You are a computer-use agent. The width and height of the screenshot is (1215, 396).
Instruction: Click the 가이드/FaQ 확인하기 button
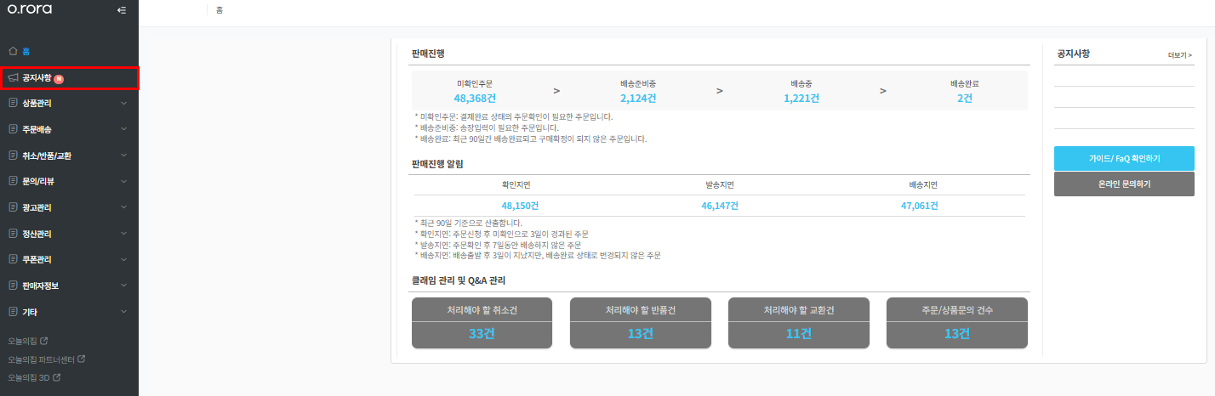(x=1124, y=158)
